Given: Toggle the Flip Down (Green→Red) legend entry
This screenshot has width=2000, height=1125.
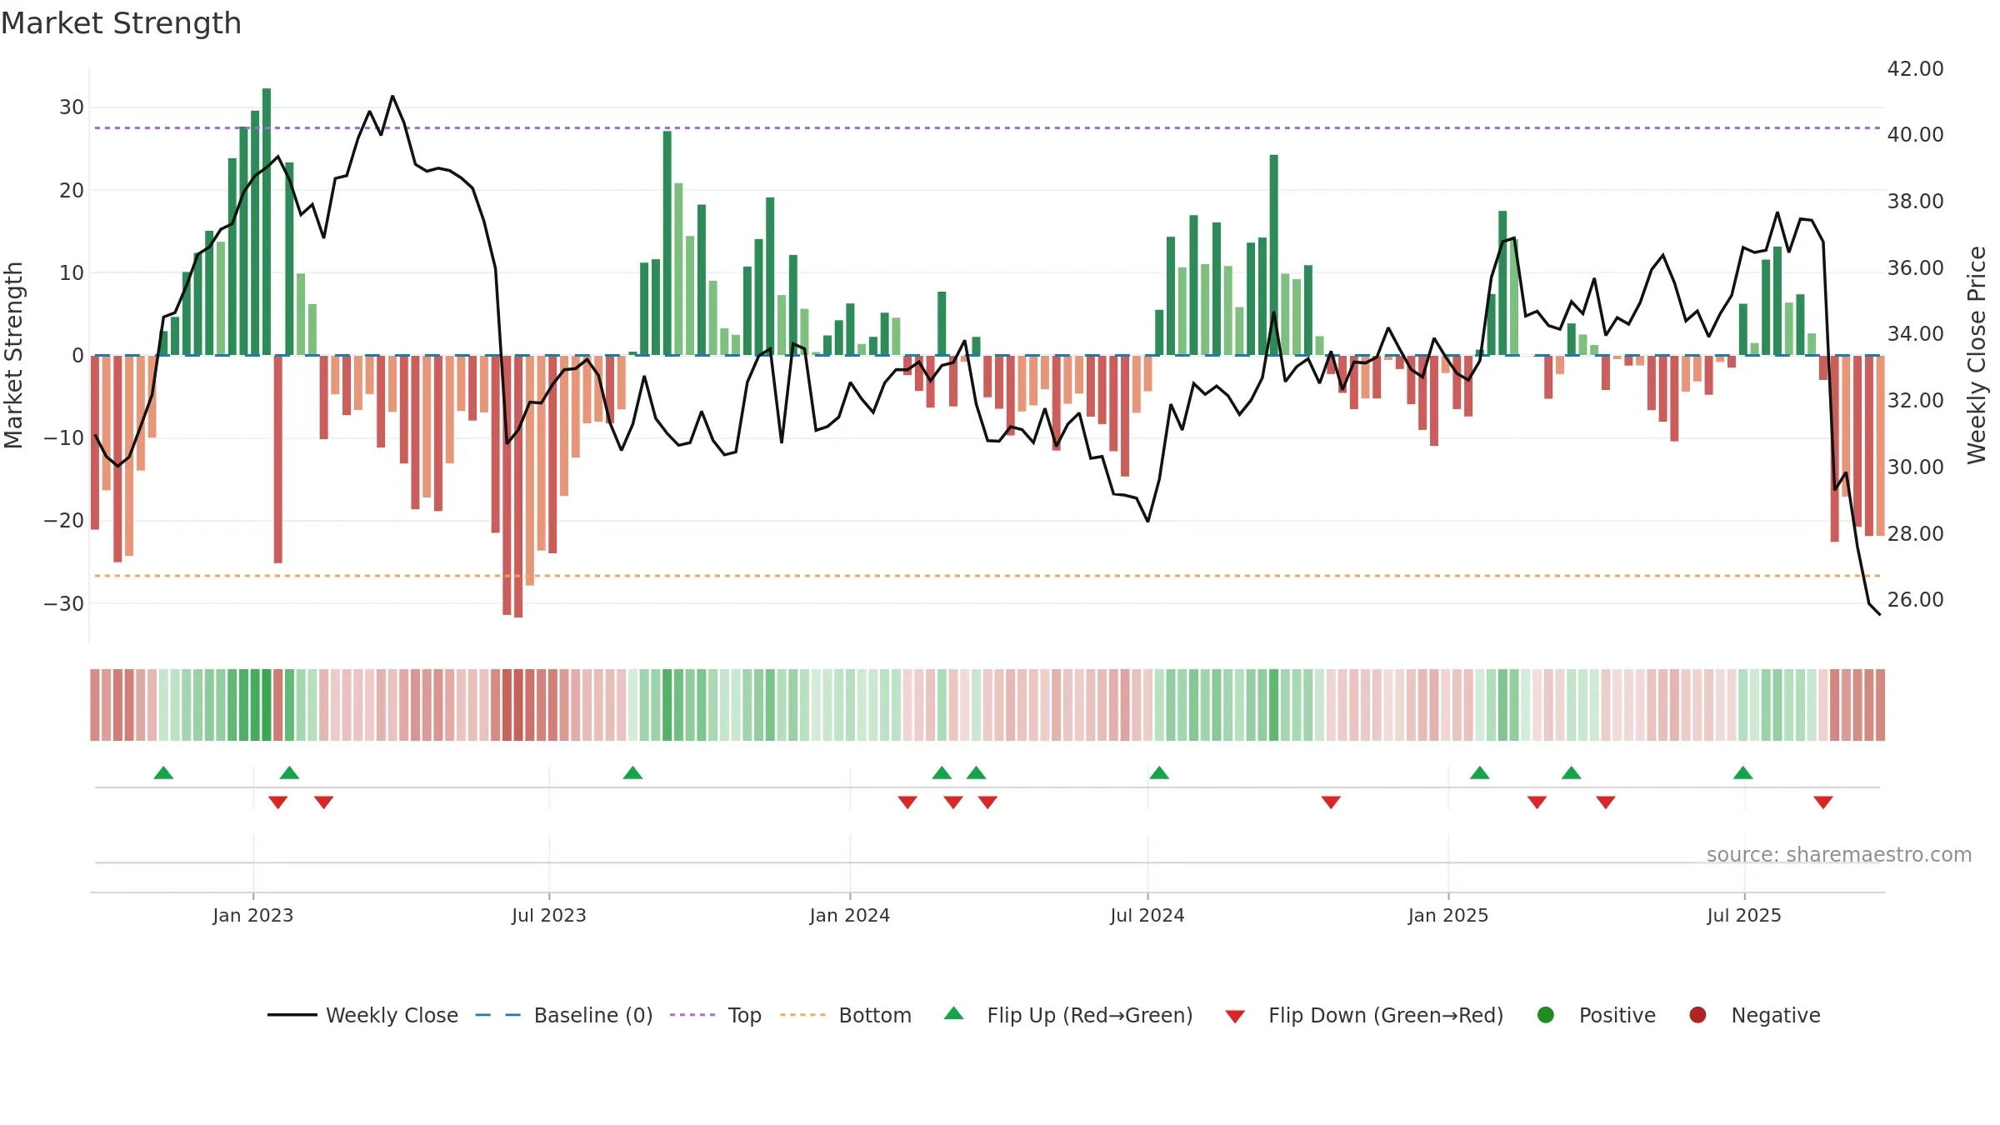Looking at the screenshot, I should 1364,1015.
